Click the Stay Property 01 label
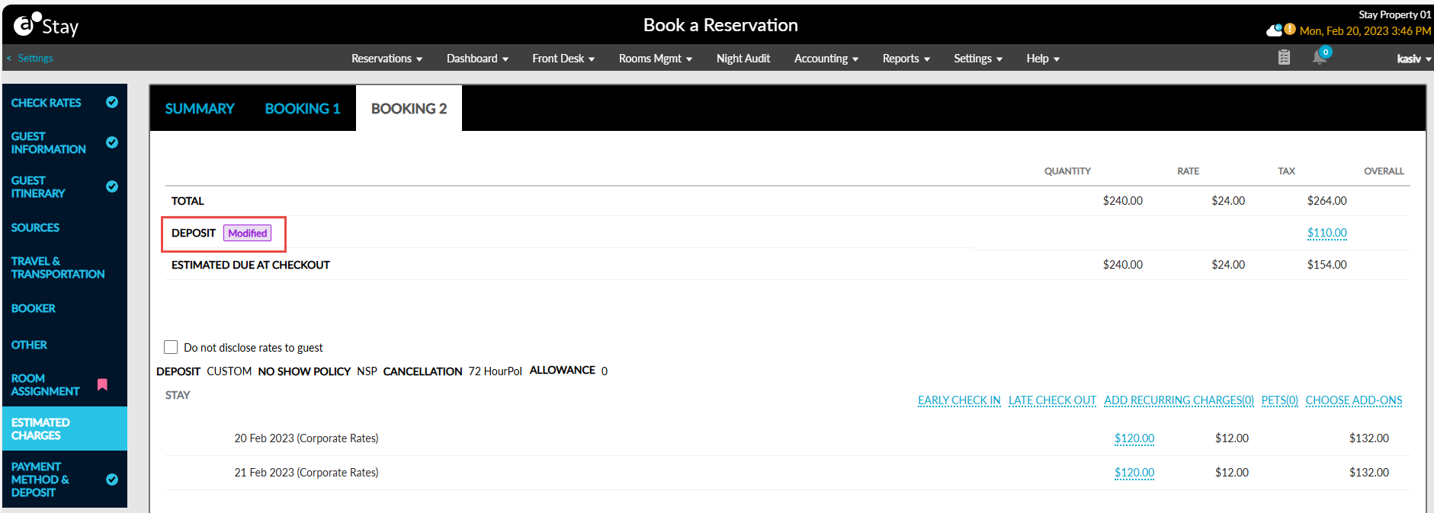The height and width of the screenshot is (513, 1434). (1394, 14)
